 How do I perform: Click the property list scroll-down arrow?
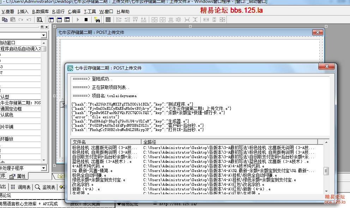pos(44,160)
